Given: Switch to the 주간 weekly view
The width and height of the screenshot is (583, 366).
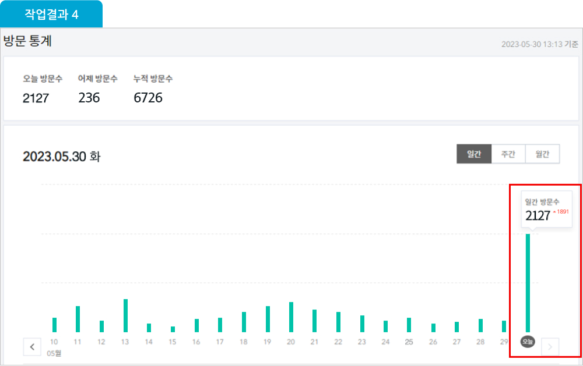Looking at the screenshot, I should 508,154.
